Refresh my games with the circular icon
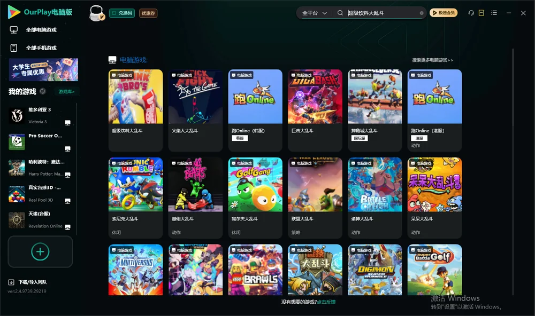 (x=43, y=91)
